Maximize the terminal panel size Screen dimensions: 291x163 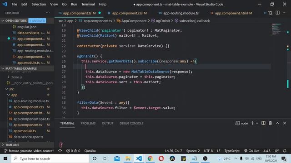tap(277, 123)
